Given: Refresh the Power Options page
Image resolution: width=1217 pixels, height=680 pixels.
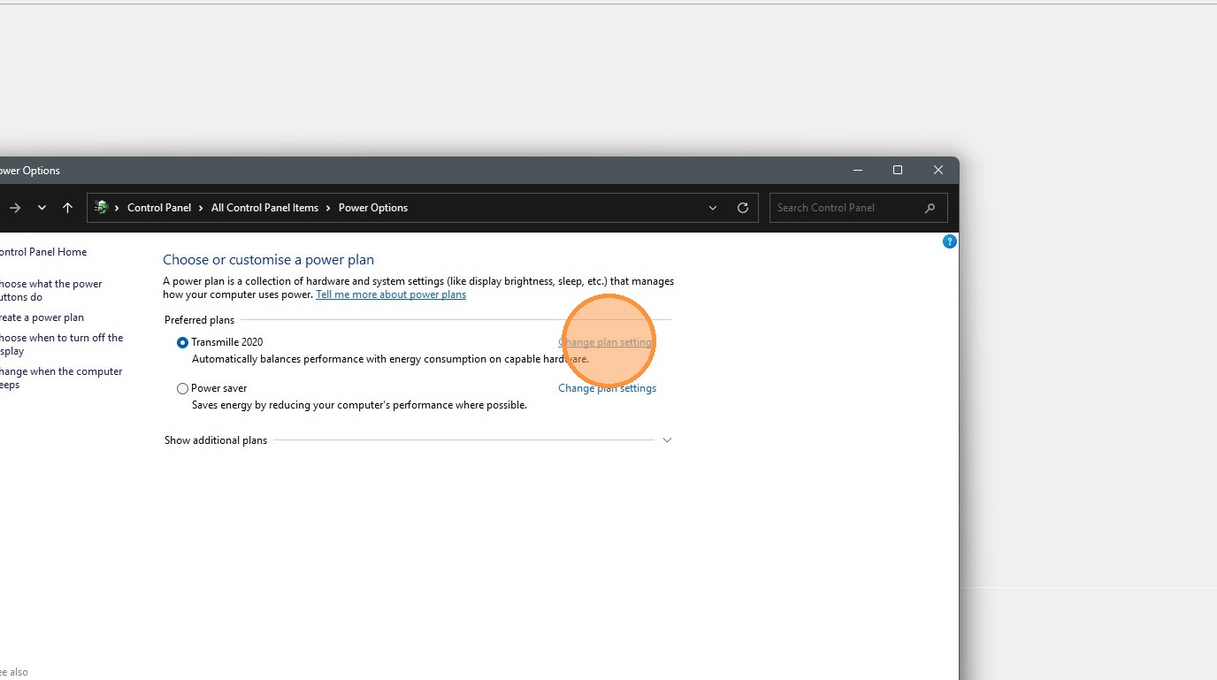Looking at the screenshot, I should tap(743, 208).
